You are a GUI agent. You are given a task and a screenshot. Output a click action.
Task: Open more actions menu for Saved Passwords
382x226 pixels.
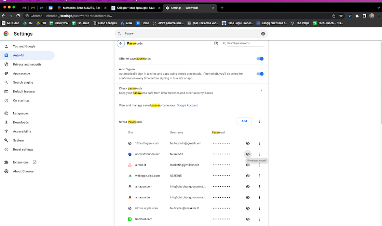(x=259, y=121)
